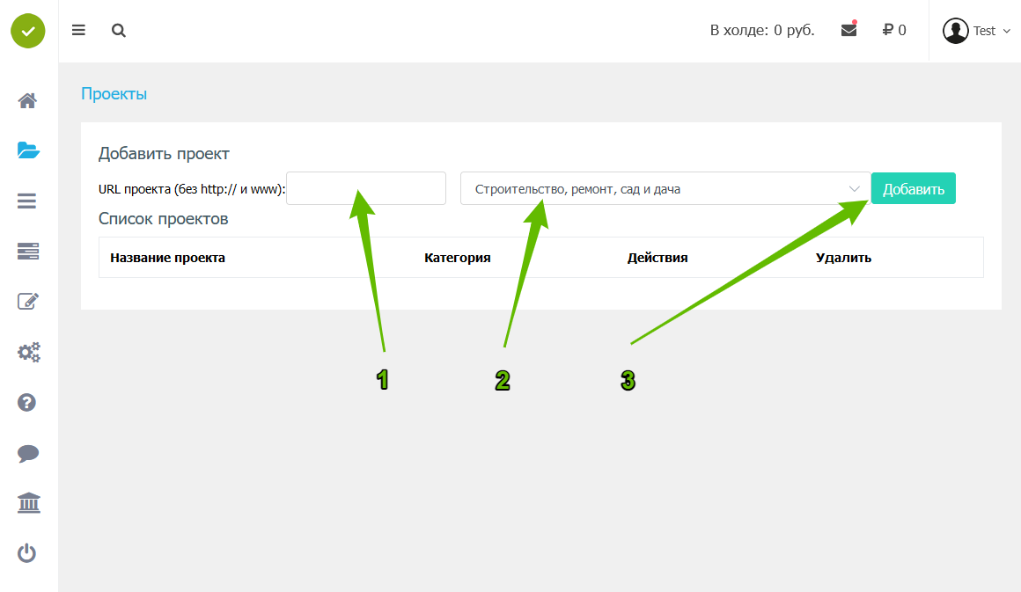1021x592 pixels.
Task: Open the projects folder icon
Action: (28, 150)
